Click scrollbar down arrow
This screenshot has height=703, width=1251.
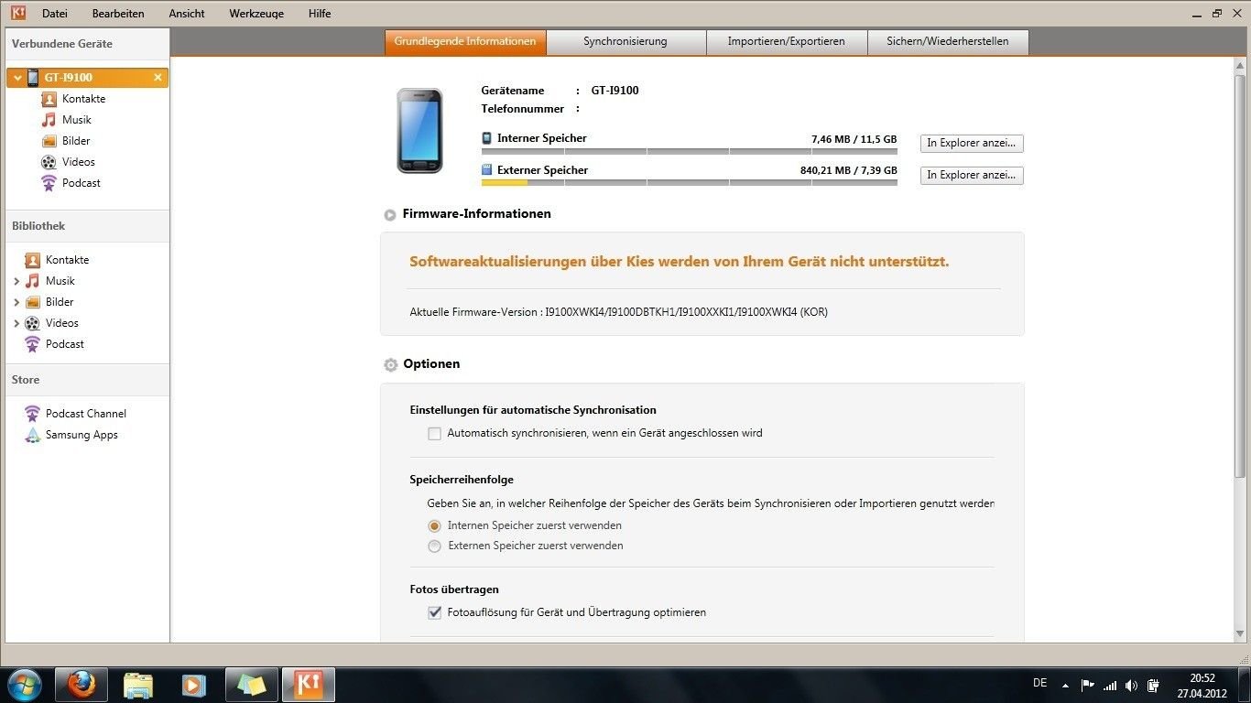[x=1240, y=633]
